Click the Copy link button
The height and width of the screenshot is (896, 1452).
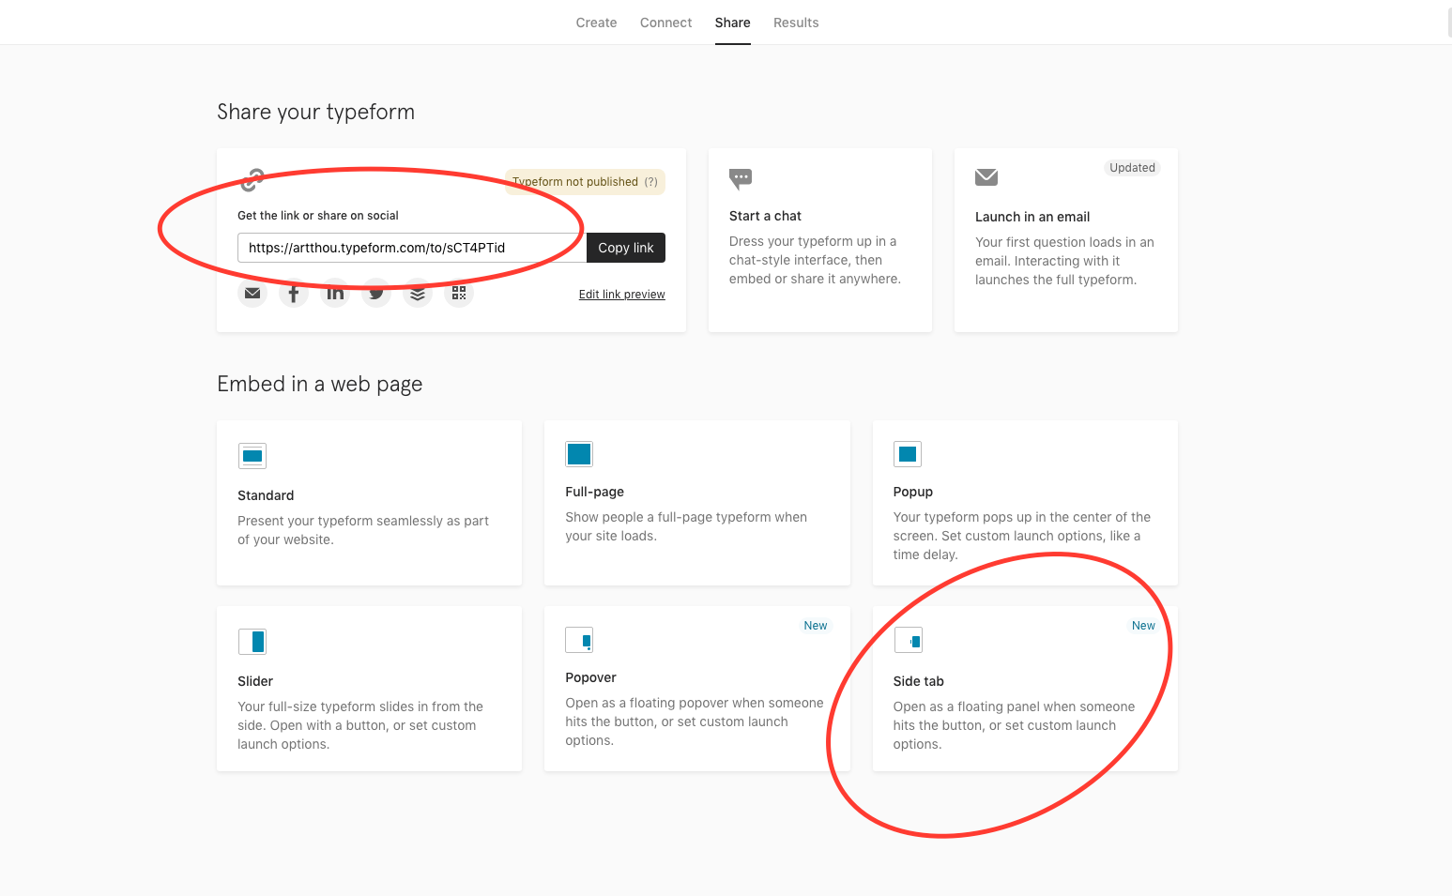coord(626,248)
